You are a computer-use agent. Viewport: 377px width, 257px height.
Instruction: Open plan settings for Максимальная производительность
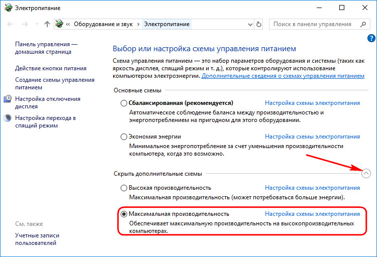click(312, 214)
